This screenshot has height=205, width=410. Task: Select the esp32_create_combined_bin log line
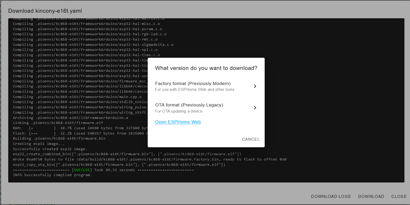[x=127, y=154]
